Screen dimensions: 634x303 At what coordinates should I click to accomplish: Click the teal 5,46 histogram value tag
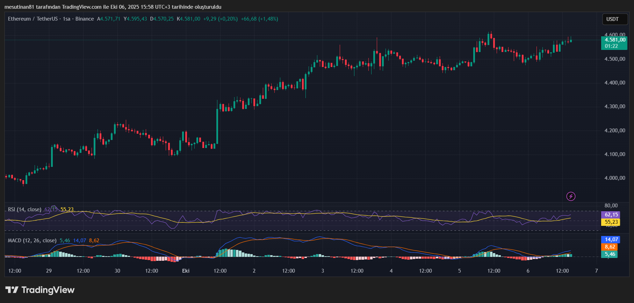point(610,254)
